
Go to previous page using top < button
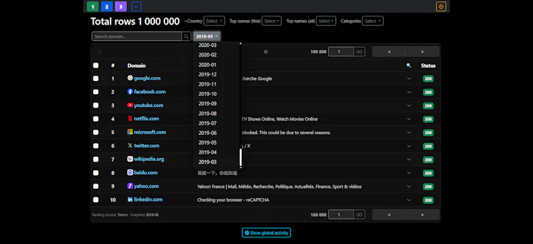click(389, 52)
